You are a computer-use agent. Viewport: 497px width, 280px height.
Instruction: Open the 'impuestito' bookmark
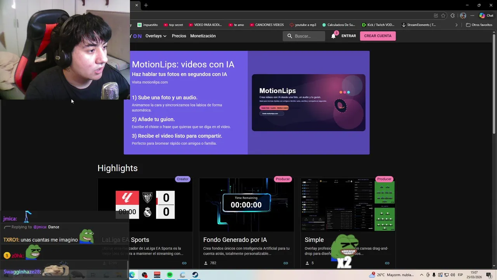point(148,25)
